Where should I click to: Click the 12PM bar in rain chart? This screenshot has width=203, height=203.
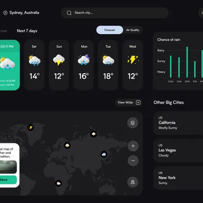point(187,62)
